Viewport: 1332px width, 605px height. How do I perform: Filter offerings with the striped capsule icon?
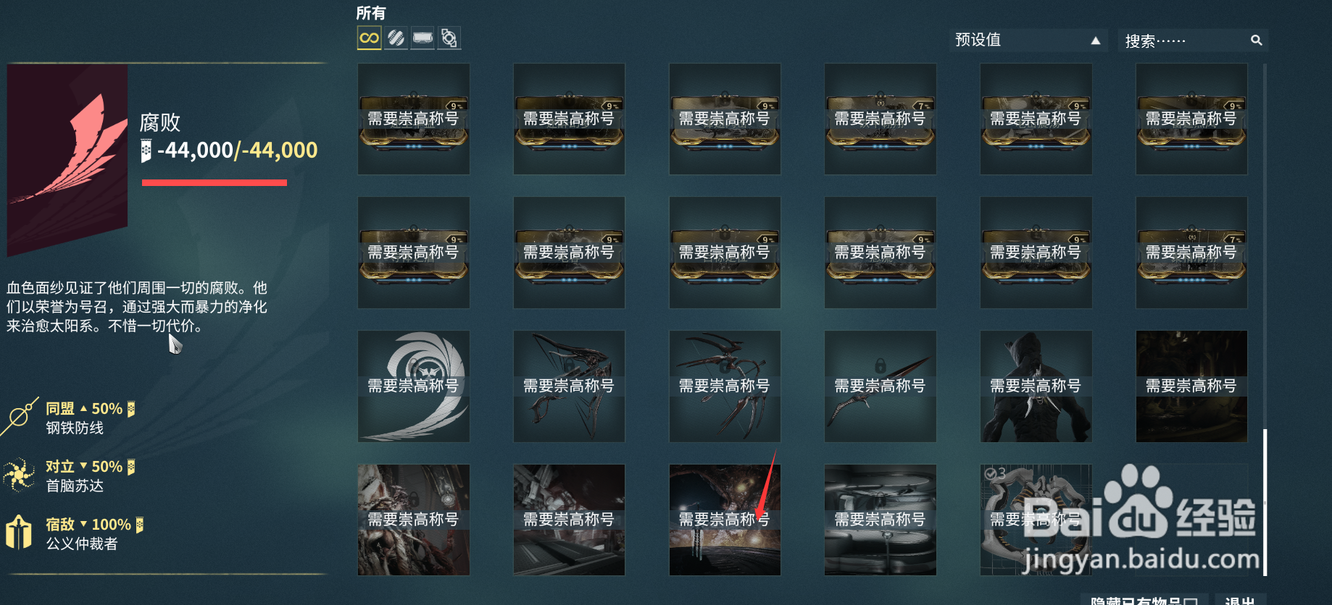[x=396, y=38]
